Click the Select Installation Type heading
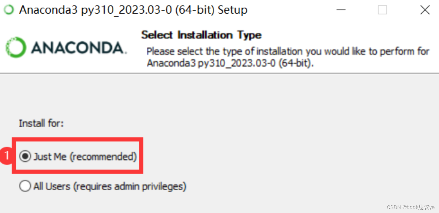Image resolution: width=439 pixels, height=213 pixels. pyautogui.click(x=201, y=35)
